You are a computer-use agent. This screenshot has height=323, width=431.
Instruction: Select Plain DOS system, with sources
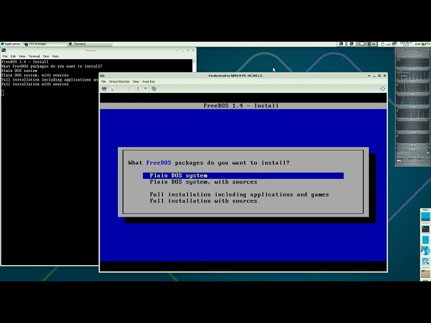203,182
